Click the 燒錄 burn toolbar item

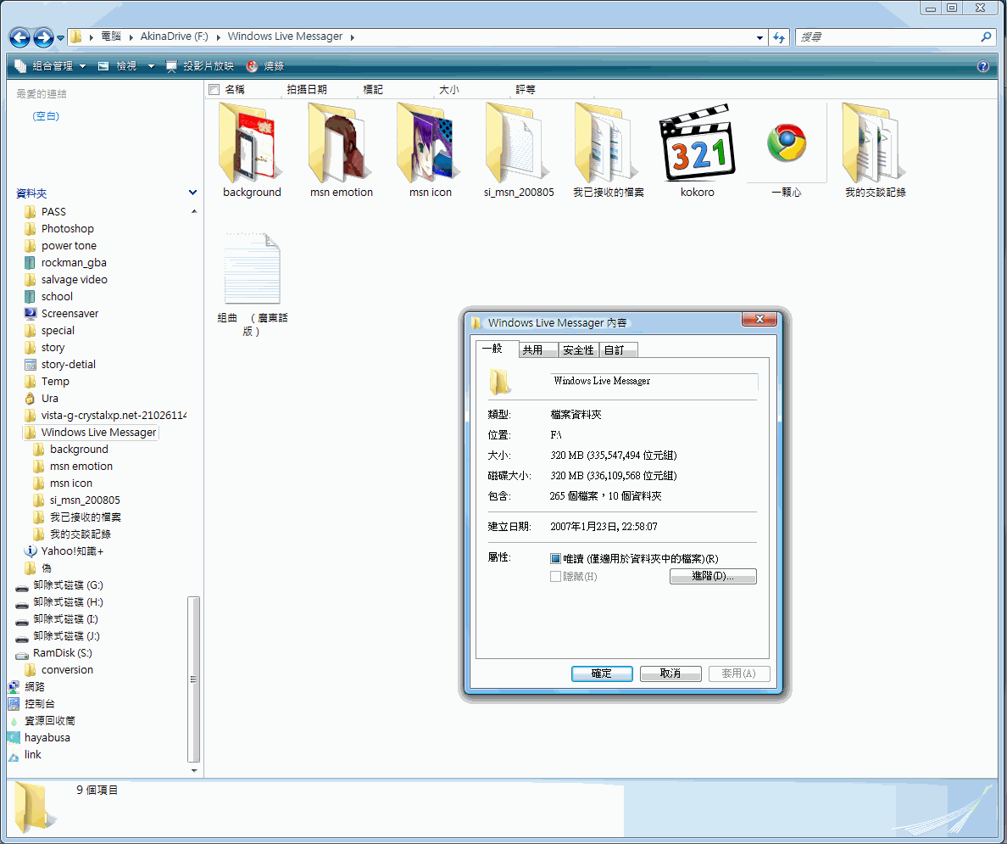click(265, 66)
